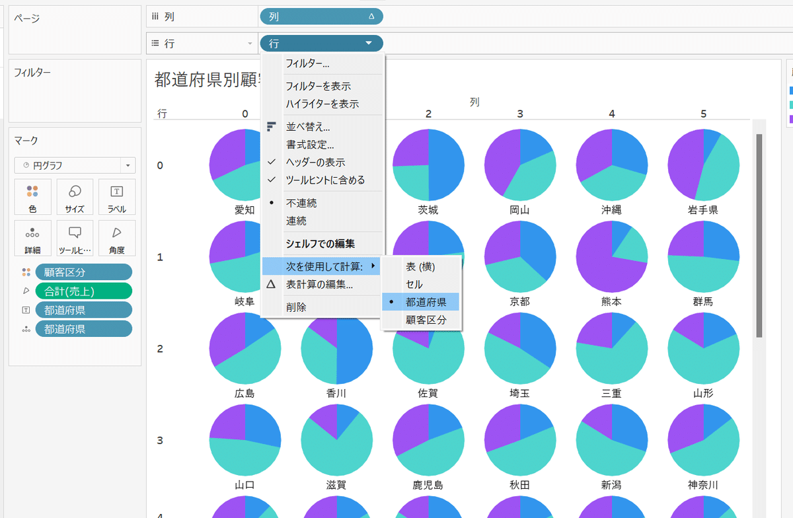This screenshot has width=793, height=518.
Task: Click color icon beside 顧客区分 pill
Action: coord(26,272)
